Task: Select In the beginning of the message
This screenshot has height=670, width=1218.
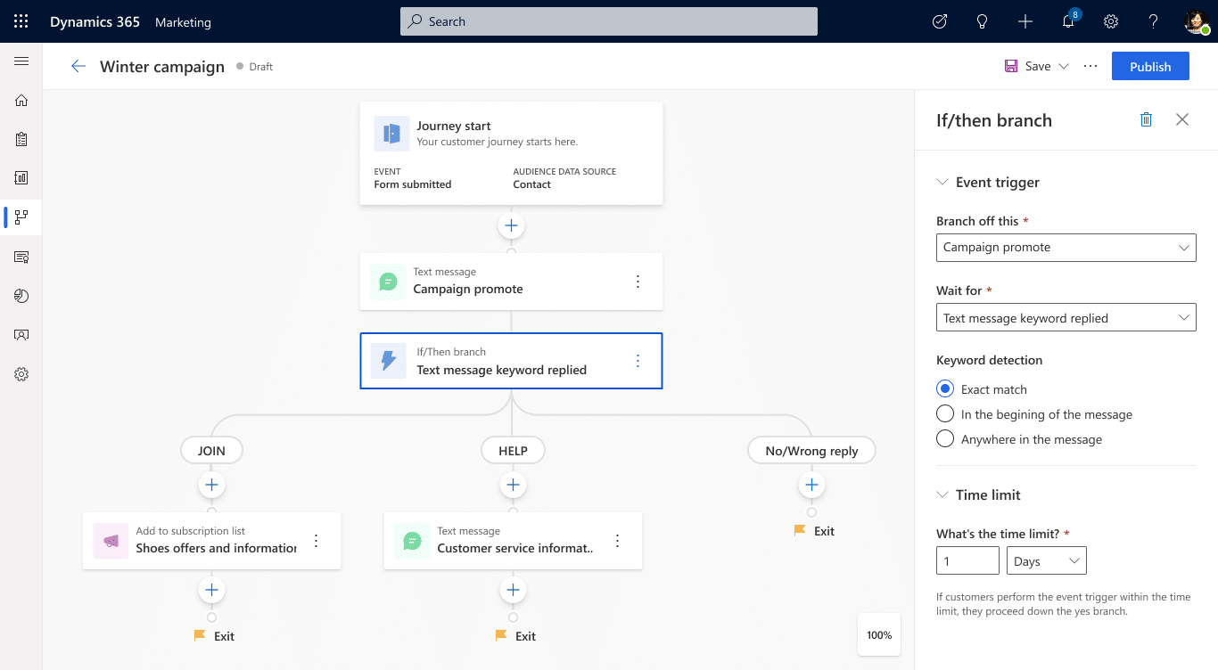Action: click(945, 414)
